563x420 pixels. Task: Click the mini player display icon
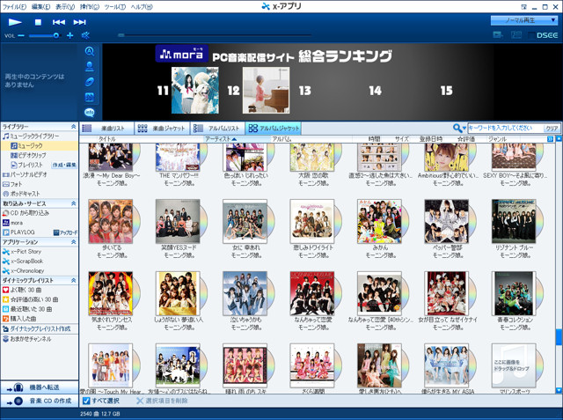(498, 35)
